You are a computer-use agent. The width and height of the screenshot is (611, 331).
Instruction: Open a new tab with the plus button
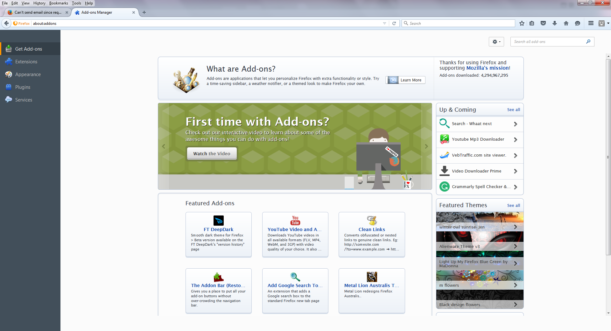point(144,12)
